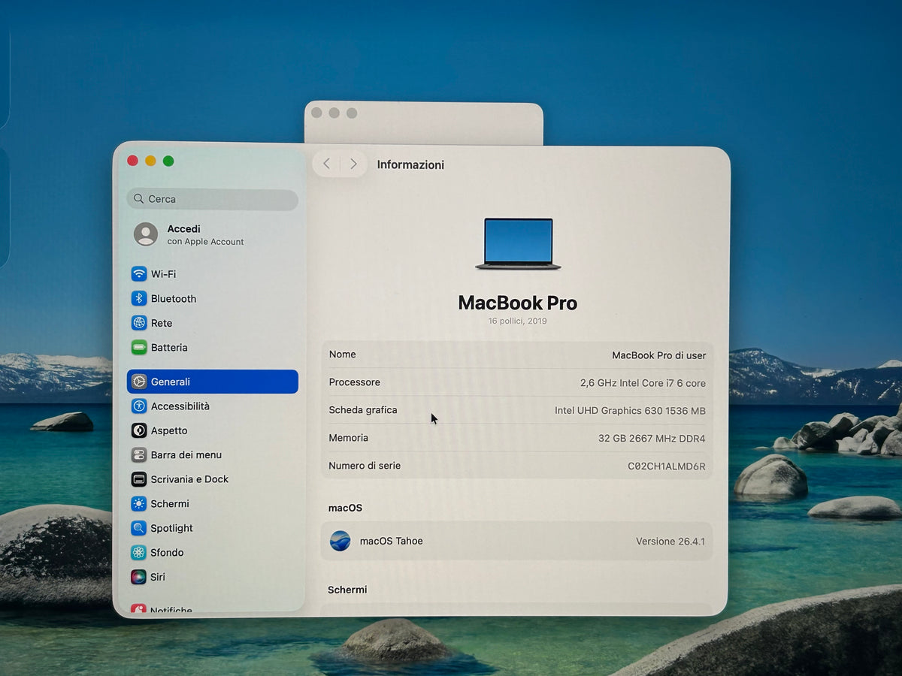Click the MacBook Pro heading
This screenshot has height=676, width=902.
pyautogui.click(x=518, y=303)
